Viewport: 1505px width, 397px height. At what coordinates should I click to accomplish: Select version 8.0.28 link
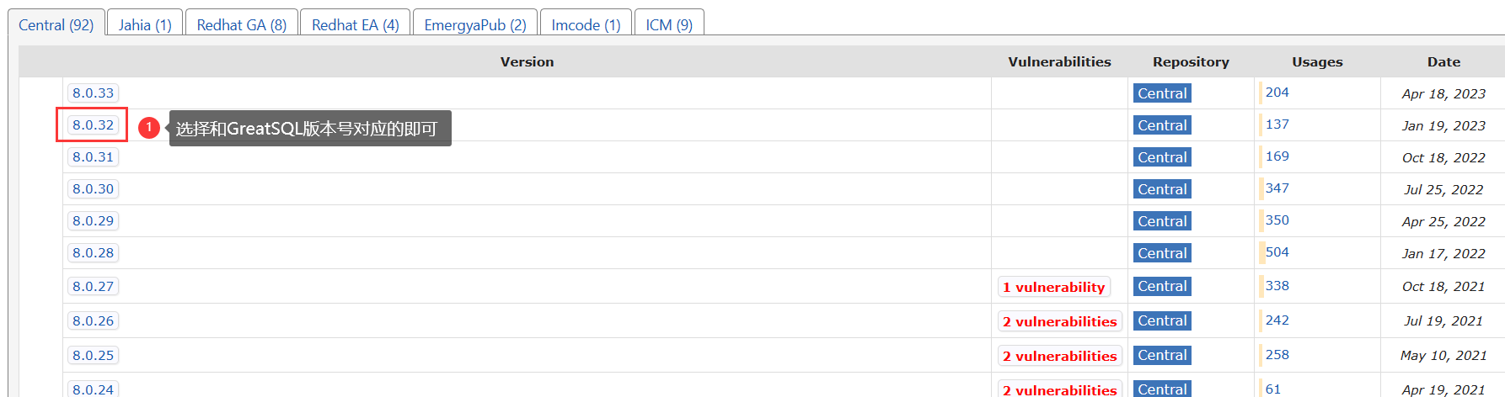pyautogui.click(x=93, y=253)
